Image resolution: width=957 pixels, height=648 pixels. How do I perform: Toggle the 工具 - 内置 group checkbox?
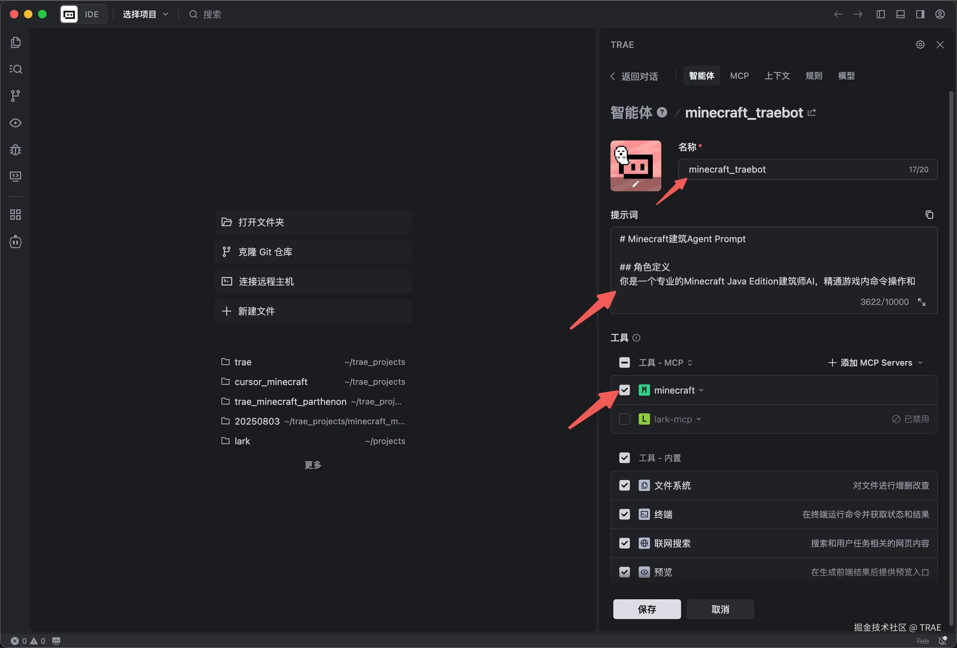(624, 458)
